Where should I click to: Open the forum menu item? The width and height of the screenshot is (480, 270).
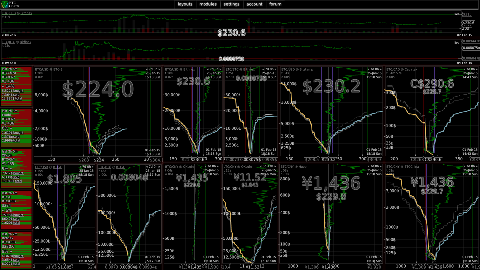275,4
